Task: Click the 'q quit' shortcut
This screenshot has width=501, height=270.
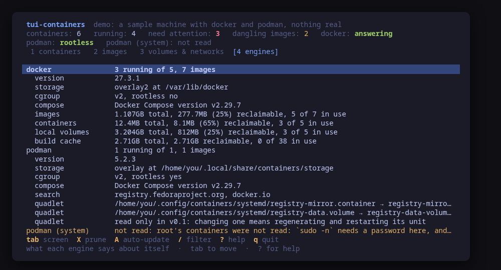Action: coord(266,239)
